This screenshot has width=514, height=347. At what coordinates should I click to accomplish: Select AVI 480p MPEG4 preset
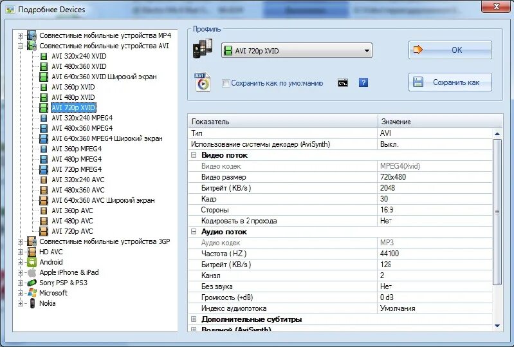77,159
